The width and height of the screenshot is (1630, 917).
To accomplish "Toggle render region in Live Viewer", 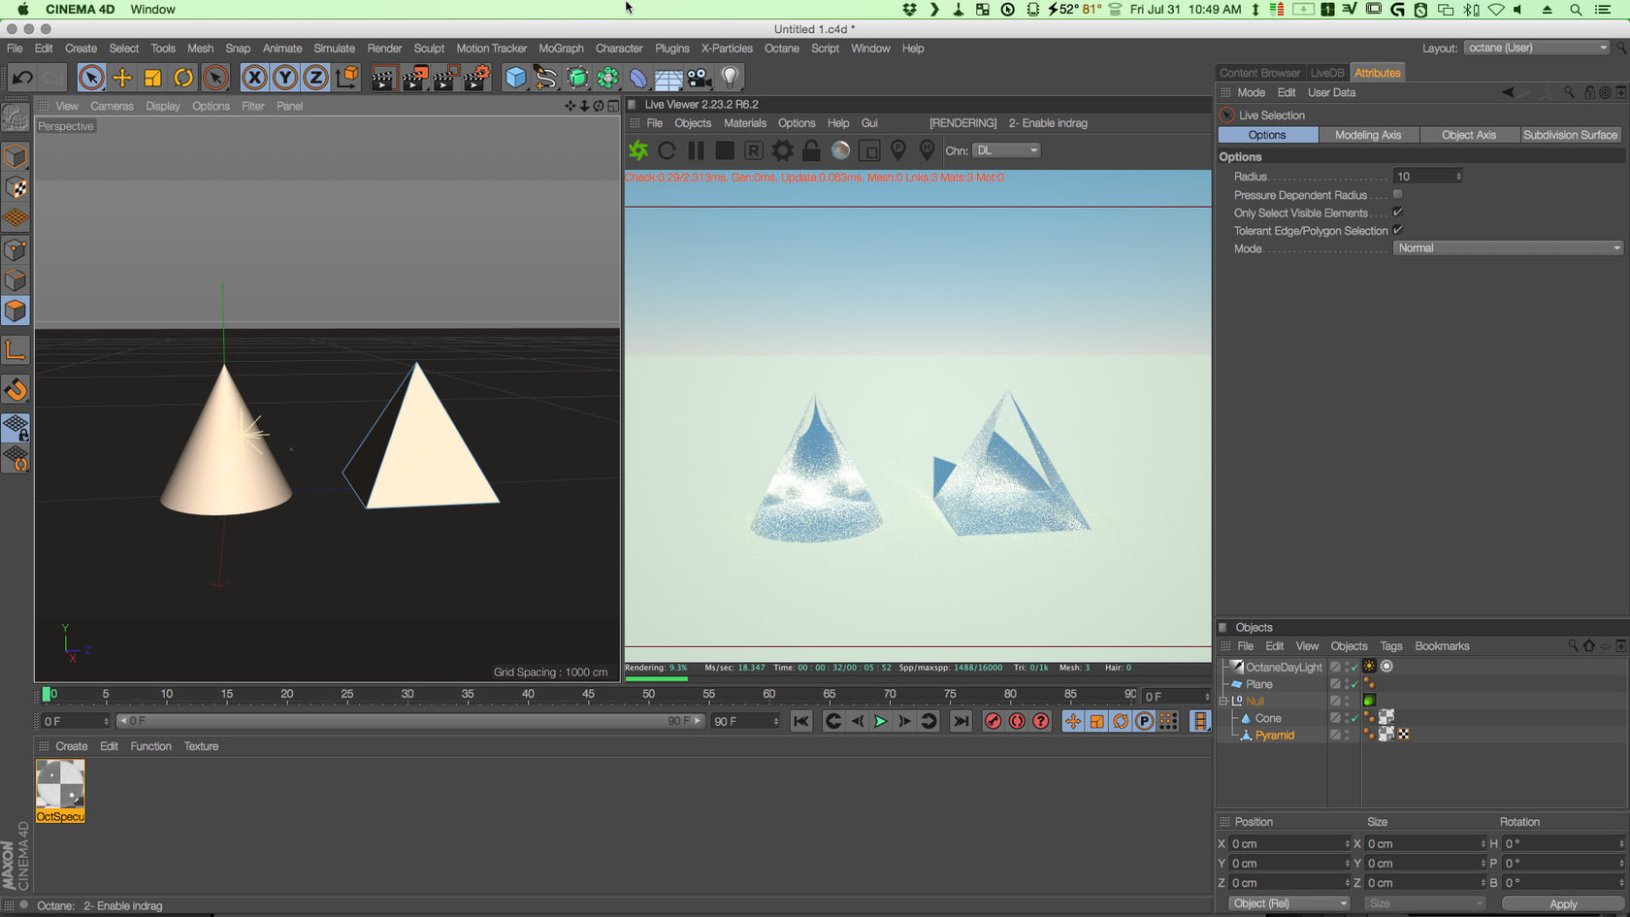I will point(869,150).
